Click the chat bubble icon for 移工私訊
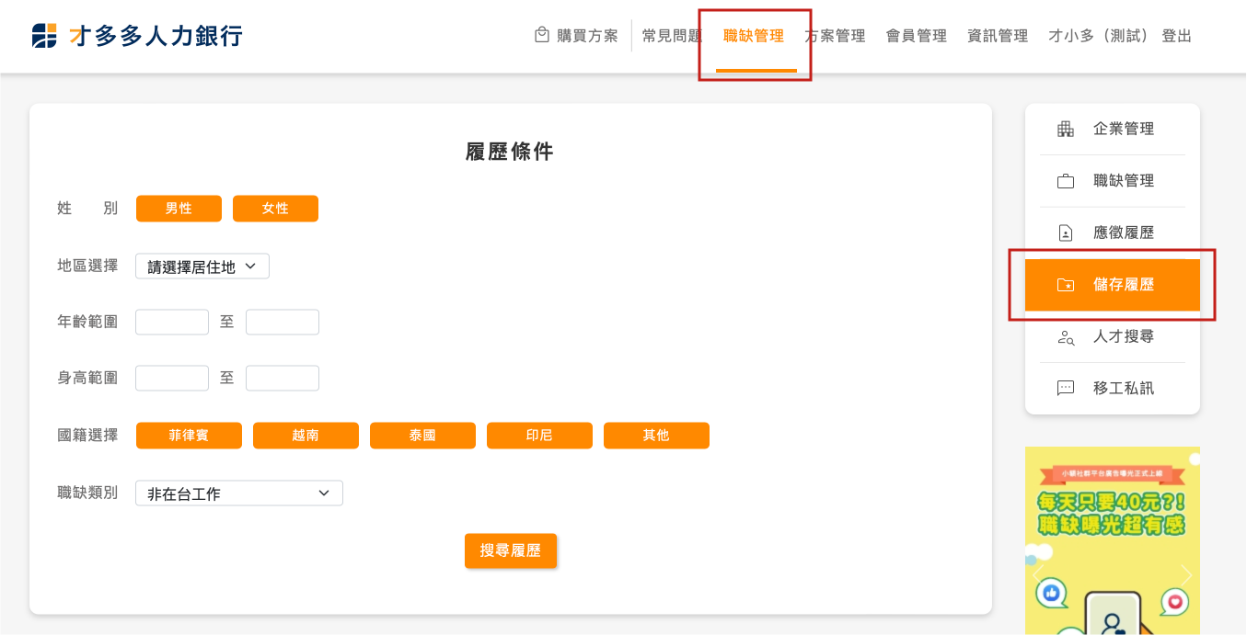Viewport: 1247px width, 635px height. [x=1066, y=389]
